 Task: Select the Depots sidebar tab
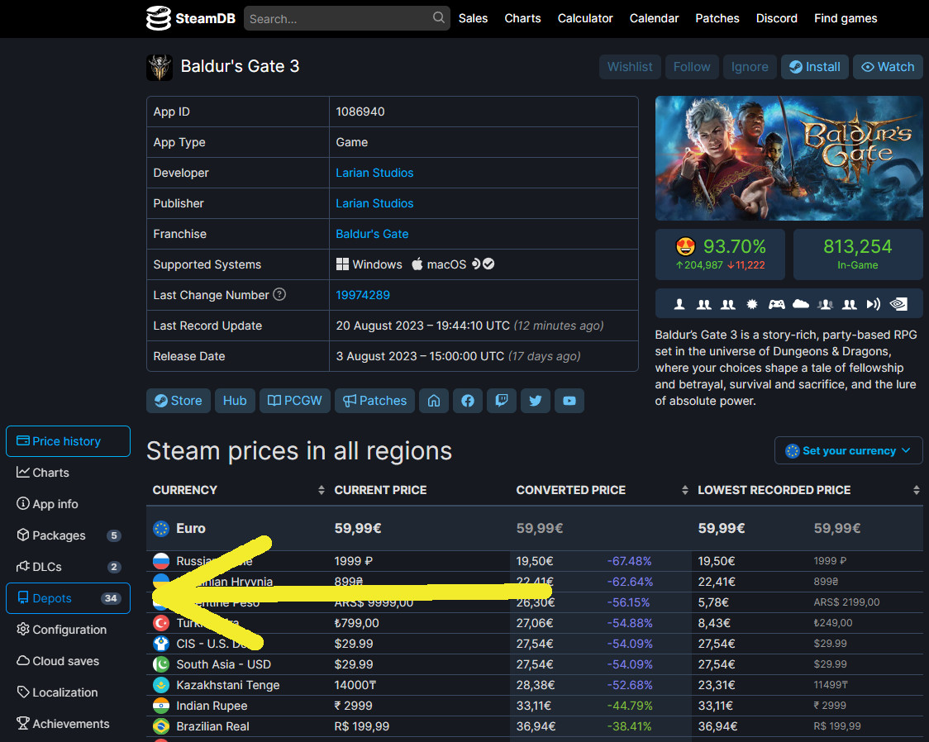coord(68,598)
